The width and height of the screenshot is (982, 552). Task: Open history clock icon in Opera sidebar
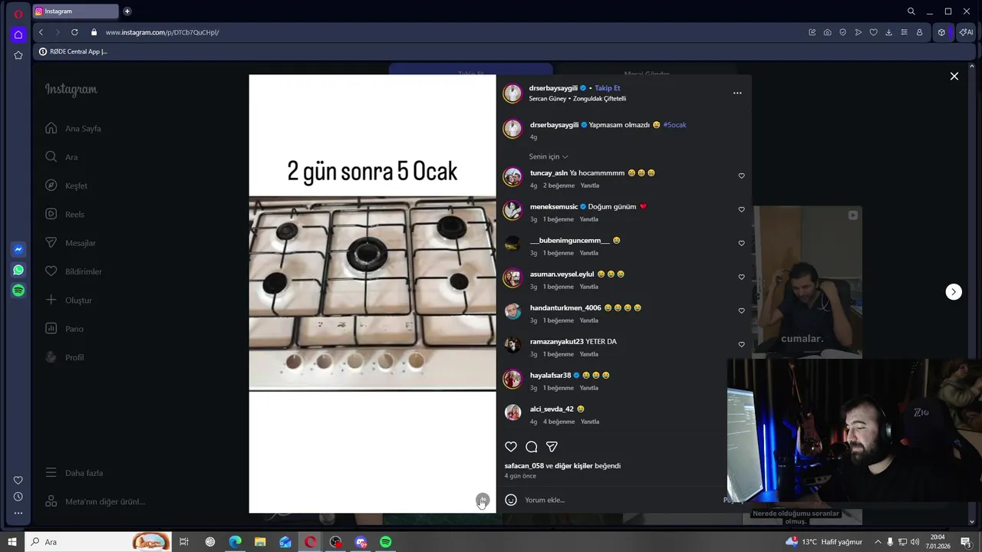click(18, 497)
